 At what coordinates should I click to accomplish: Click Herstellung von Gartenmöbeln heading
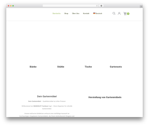click(x=105, y=97)
